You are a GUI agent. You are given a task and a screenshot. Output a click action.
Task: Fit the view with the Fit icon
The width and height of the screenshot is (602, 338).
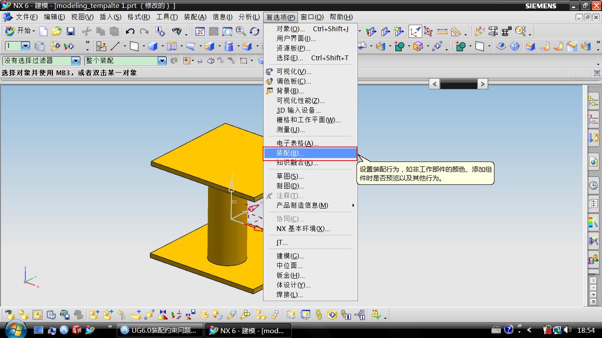click(200, 31)
